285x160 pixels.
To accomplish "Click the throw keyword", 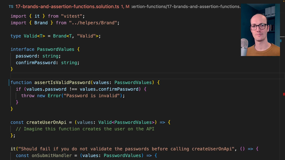I will pyautogui.click(x=28, y=96).
